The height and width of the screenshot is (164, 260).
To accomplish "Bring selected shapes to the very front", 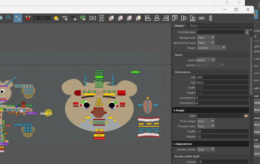I will coord(138,18).
